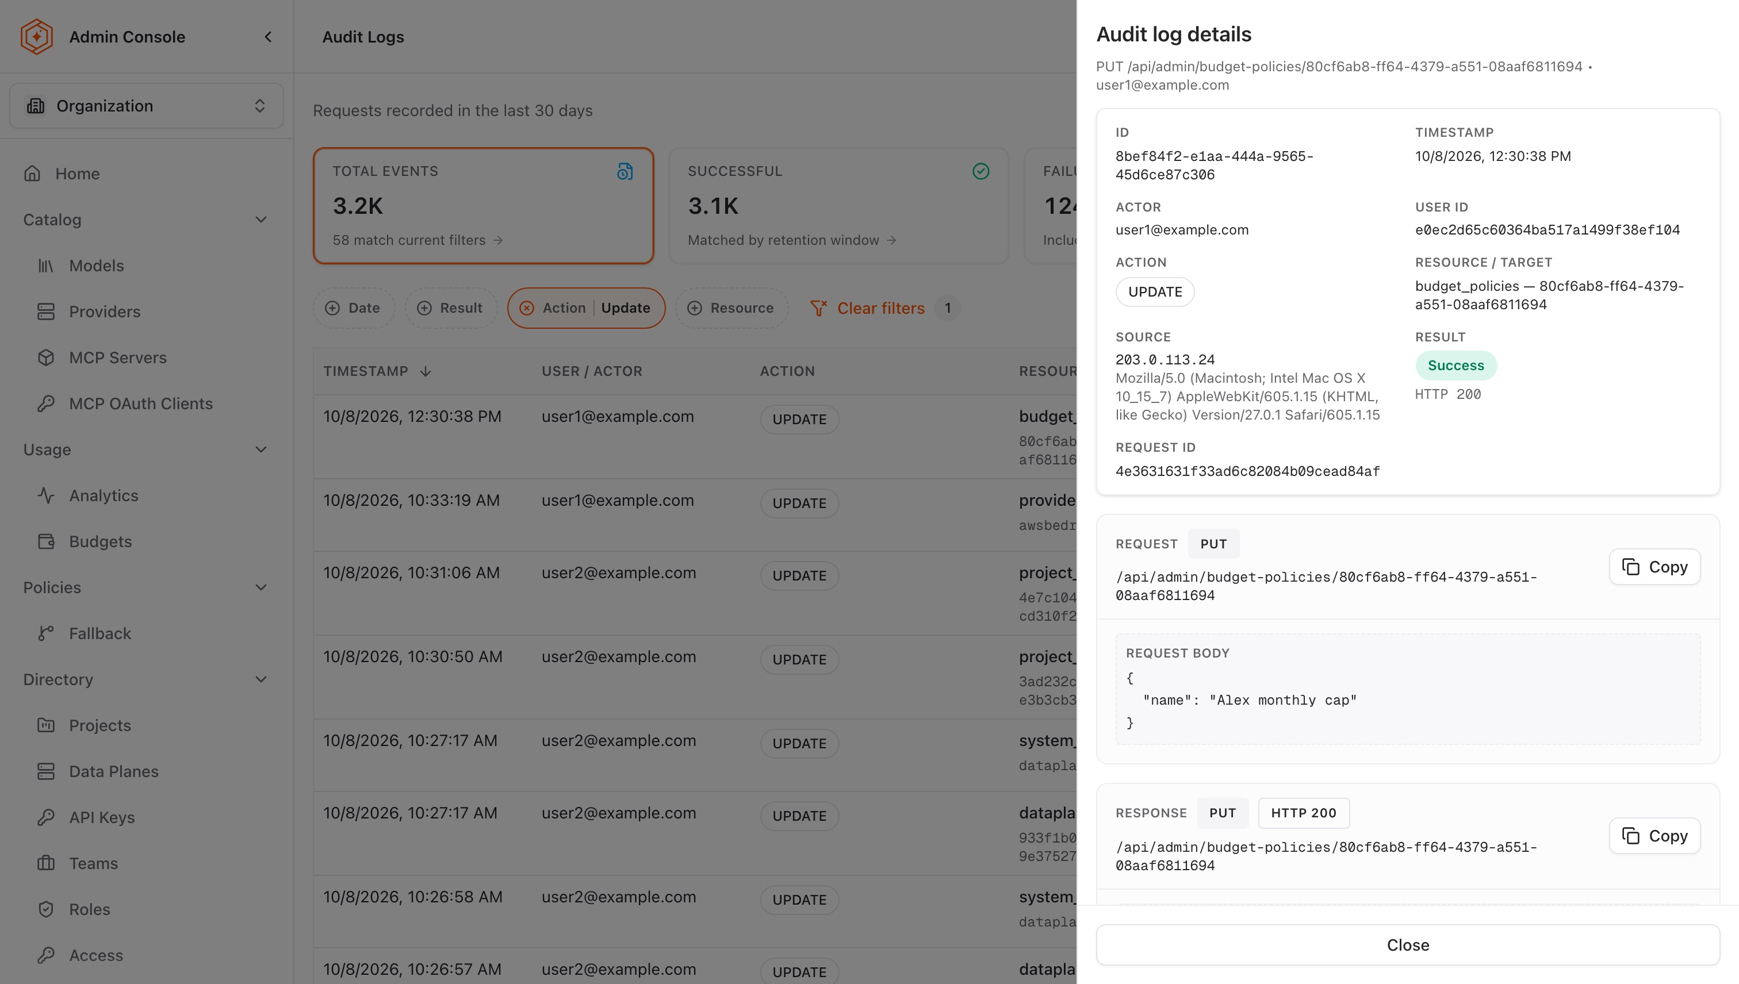This screenshot has width=1739, height=984.
Task: Click the HTTP 200 response badge
Action: (x=1303, y=813)
